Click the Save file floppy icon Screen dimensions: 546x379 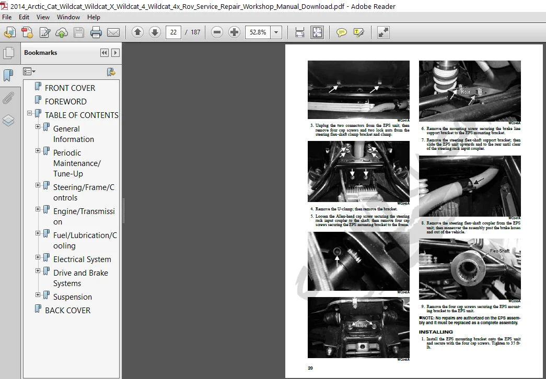coord(79,32)
